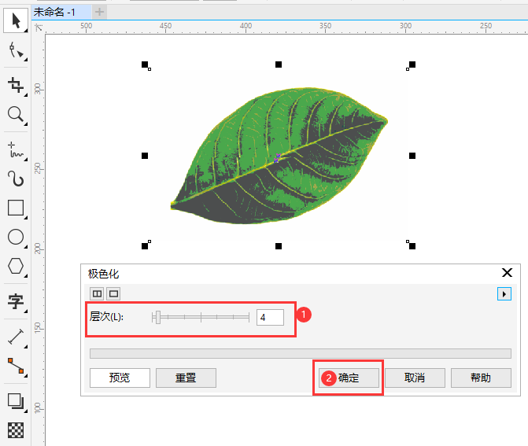This screenshot has height=446, width=528.
Task: Open the dialog flyout arrow menu
Action: pos(504,294)
